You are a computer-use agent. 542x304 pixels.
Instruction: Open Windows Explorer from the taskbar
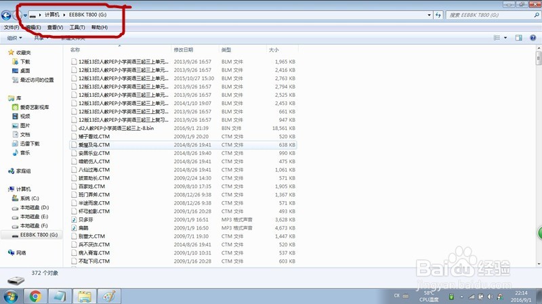(x=84, y=297)
